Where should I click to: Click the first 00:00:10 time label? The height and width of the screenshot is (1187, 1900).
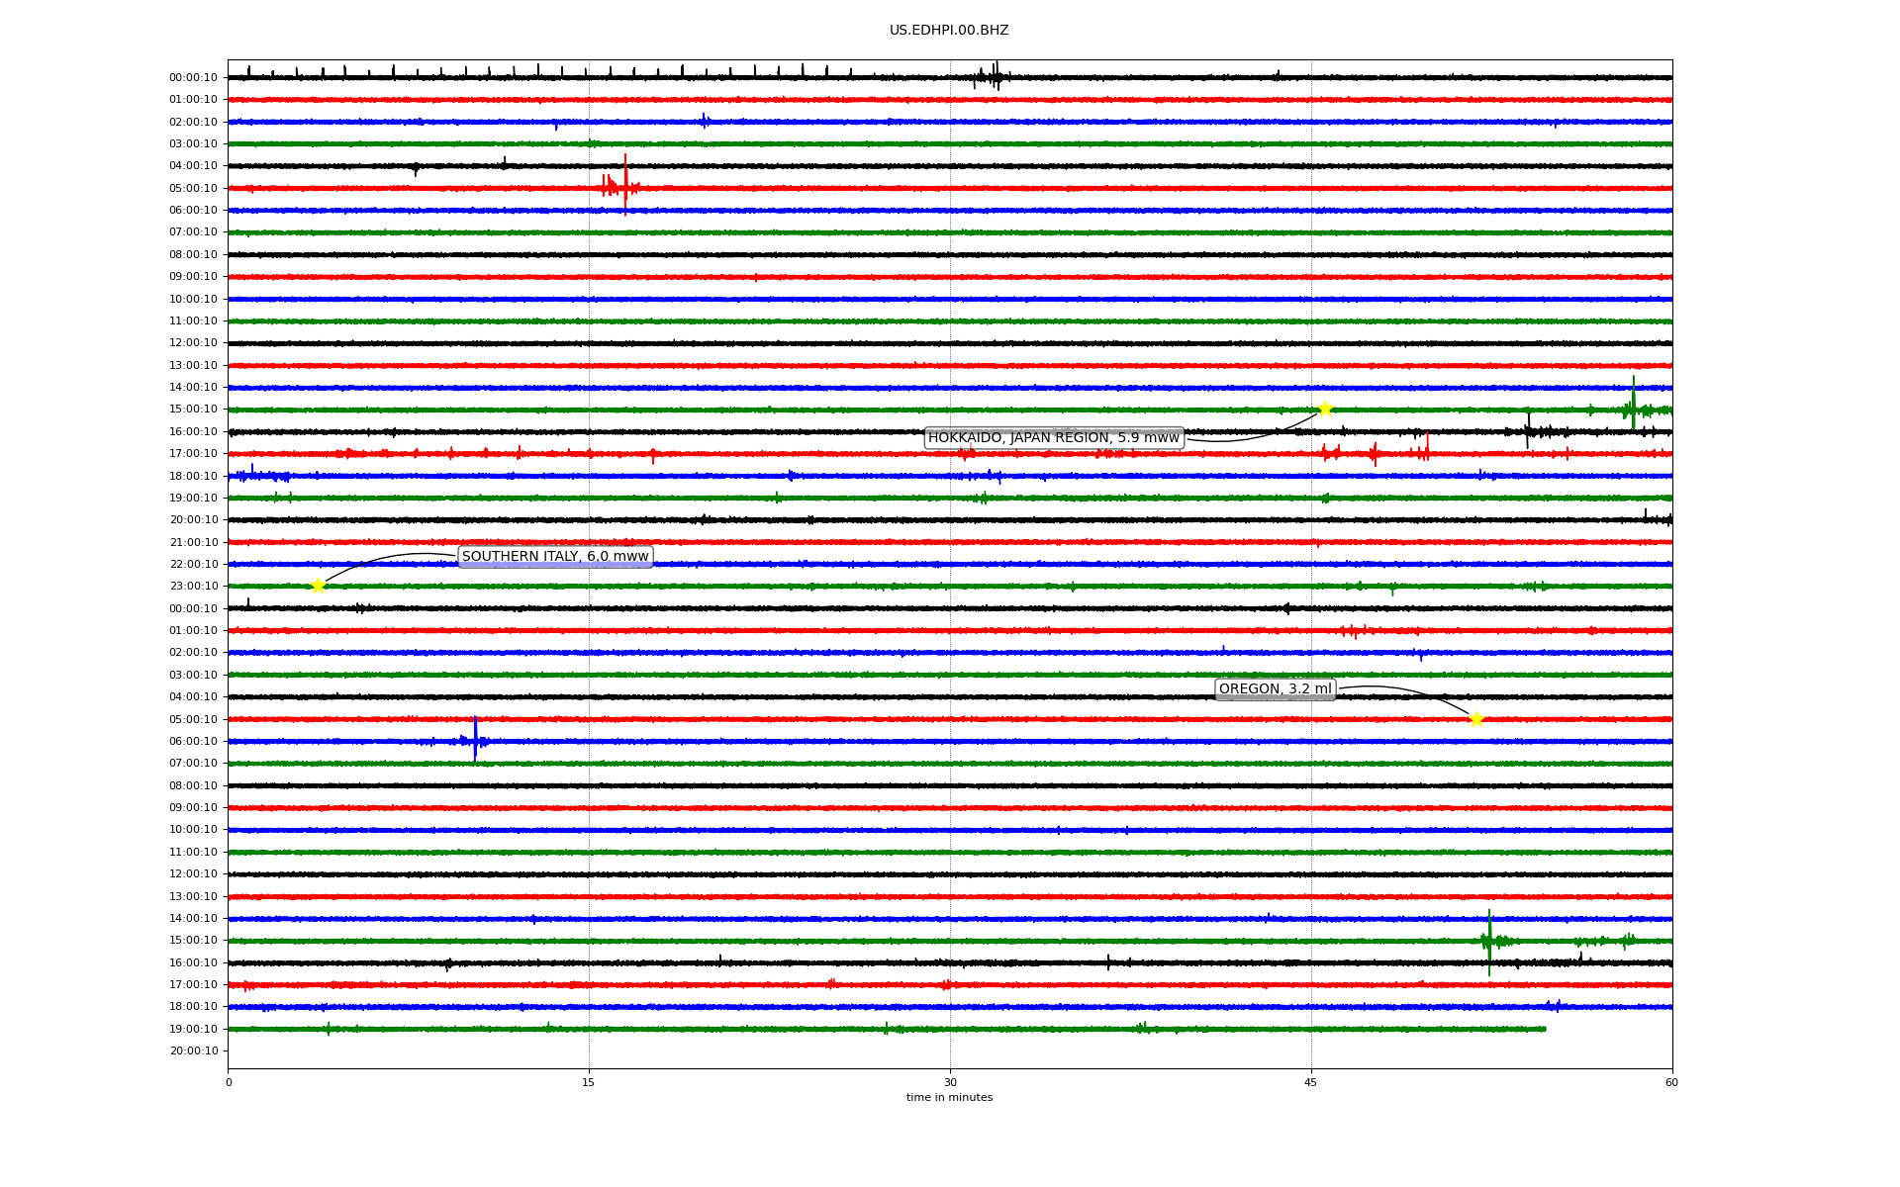pyautogui.click(x=193, y=77)
